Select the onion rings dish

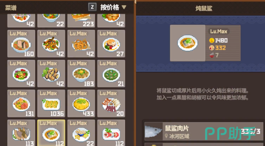click(x=81, y=44)
